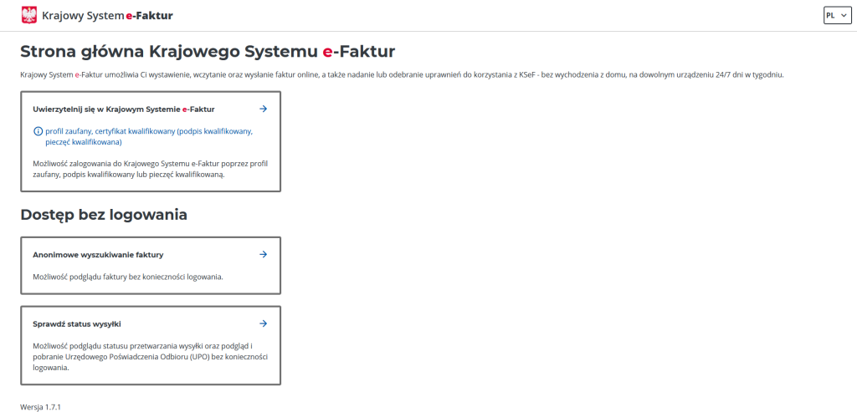Screen dimensions: 857x412
Task: Click the blue profil zaufany, certyfikat kwalifikowany text
Action: (x=149, y=137)
